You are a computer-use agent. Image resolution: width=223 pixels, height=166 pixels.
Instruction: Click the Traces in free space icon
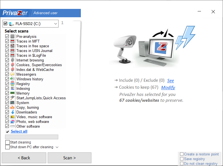[x=12, y=46]
